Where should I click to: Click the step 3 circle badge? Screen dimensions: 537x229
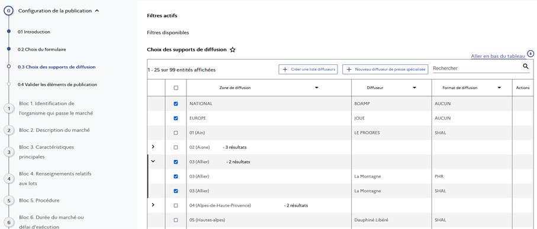click(8, 152)
